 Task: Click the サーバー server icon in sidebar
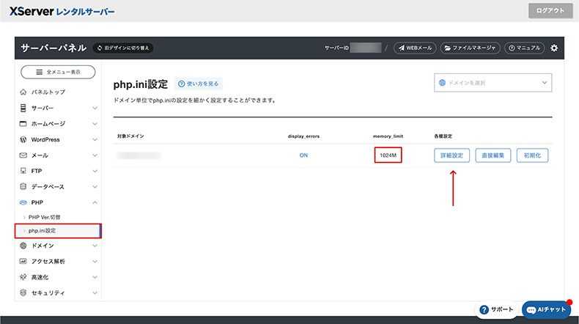23,108
